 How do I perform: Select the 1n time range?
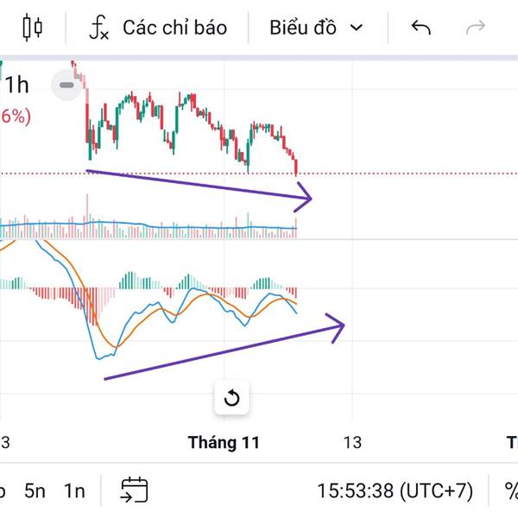click(75, 491)
